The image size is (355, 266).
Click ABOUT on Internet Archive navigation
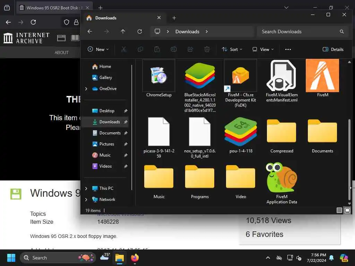62,53
